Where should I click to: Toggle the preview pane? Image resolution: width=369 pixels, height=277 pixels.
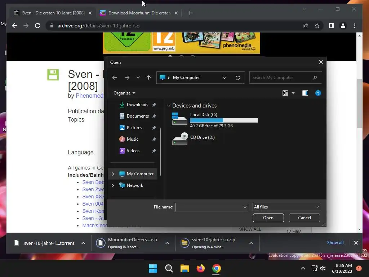[305, 93]
